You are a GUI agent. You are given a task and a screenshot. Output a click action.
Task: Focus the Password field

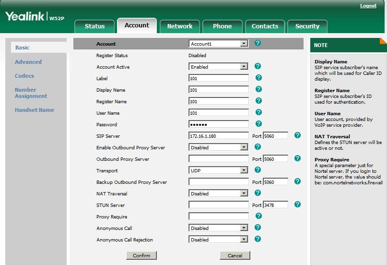pyautogui.click(x=219, y=124)
